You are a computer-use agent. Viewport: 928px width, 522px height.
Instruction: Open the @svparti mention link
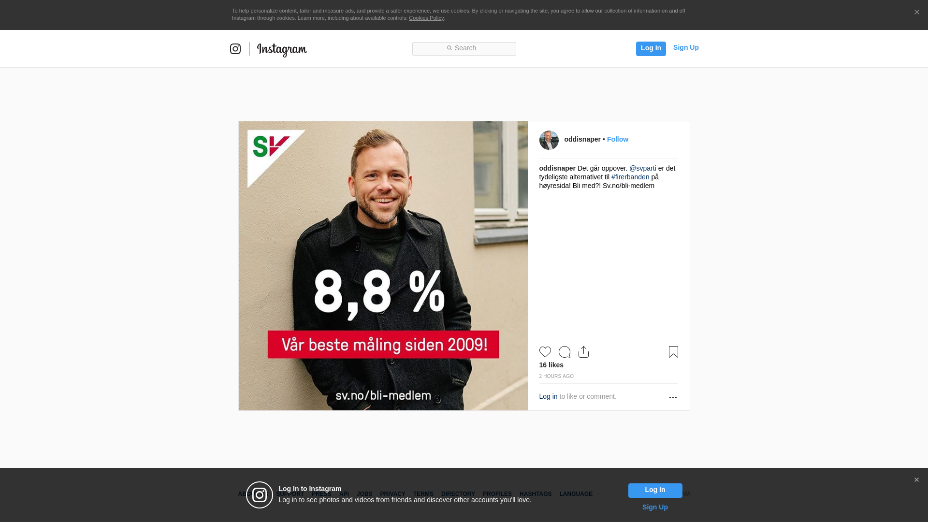pyautogui.click(x=643, y=168)
